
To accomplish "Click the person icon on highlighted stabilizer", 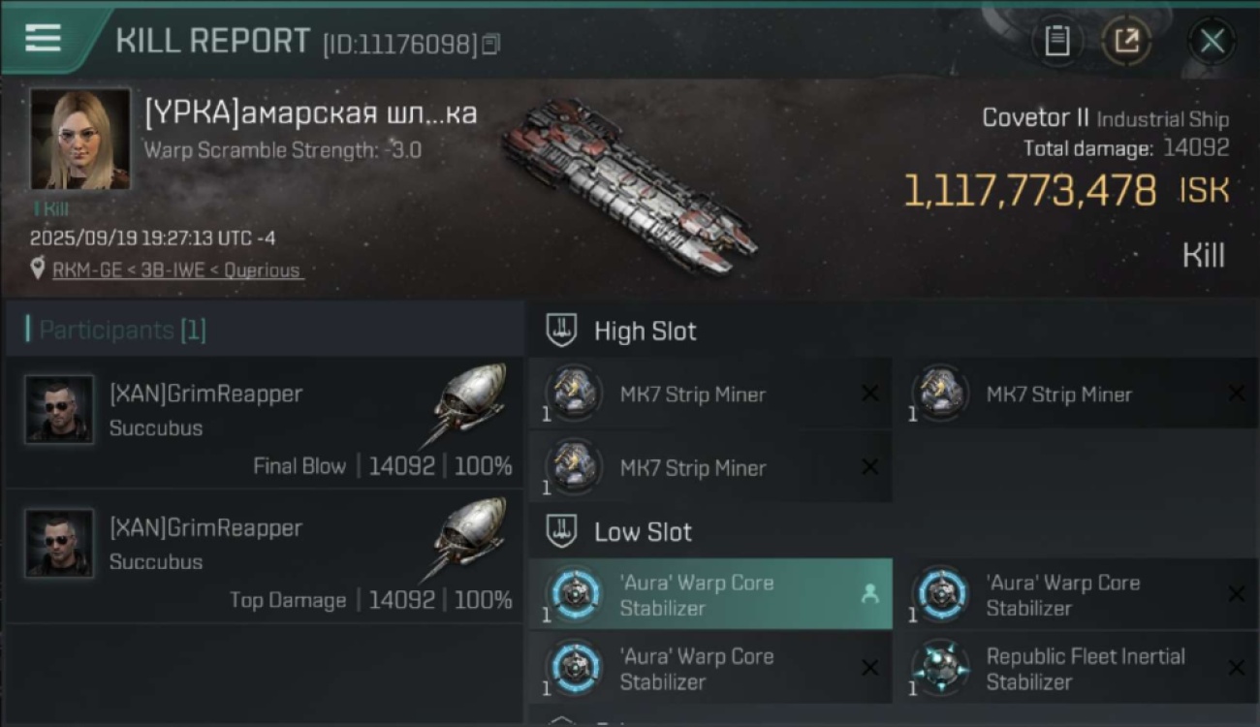I will click(869, 595).
